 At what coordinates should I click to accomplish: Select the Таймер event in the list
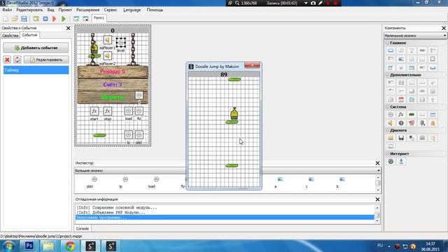click(36, 70)
